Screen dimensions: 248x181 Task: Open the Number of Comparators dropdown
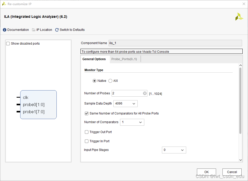coord(132,122)
